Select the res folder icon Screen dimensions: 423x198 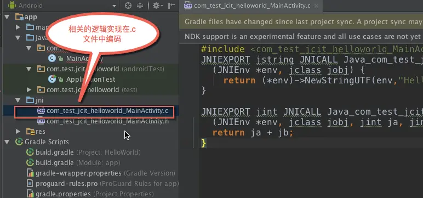tap(30, 132)
